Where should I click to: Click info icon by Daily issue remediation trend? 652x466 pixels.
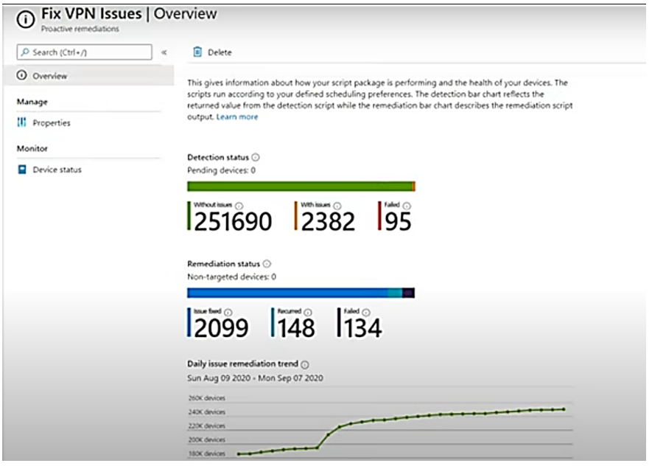tap(305, 365)
